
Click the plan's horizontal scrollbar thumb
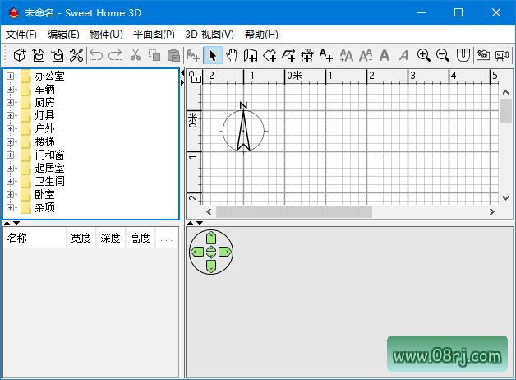click(293, 212)
